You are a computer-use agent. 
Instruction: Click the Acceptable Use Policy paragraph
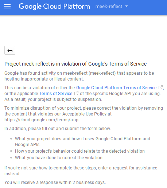coord(83,114)
